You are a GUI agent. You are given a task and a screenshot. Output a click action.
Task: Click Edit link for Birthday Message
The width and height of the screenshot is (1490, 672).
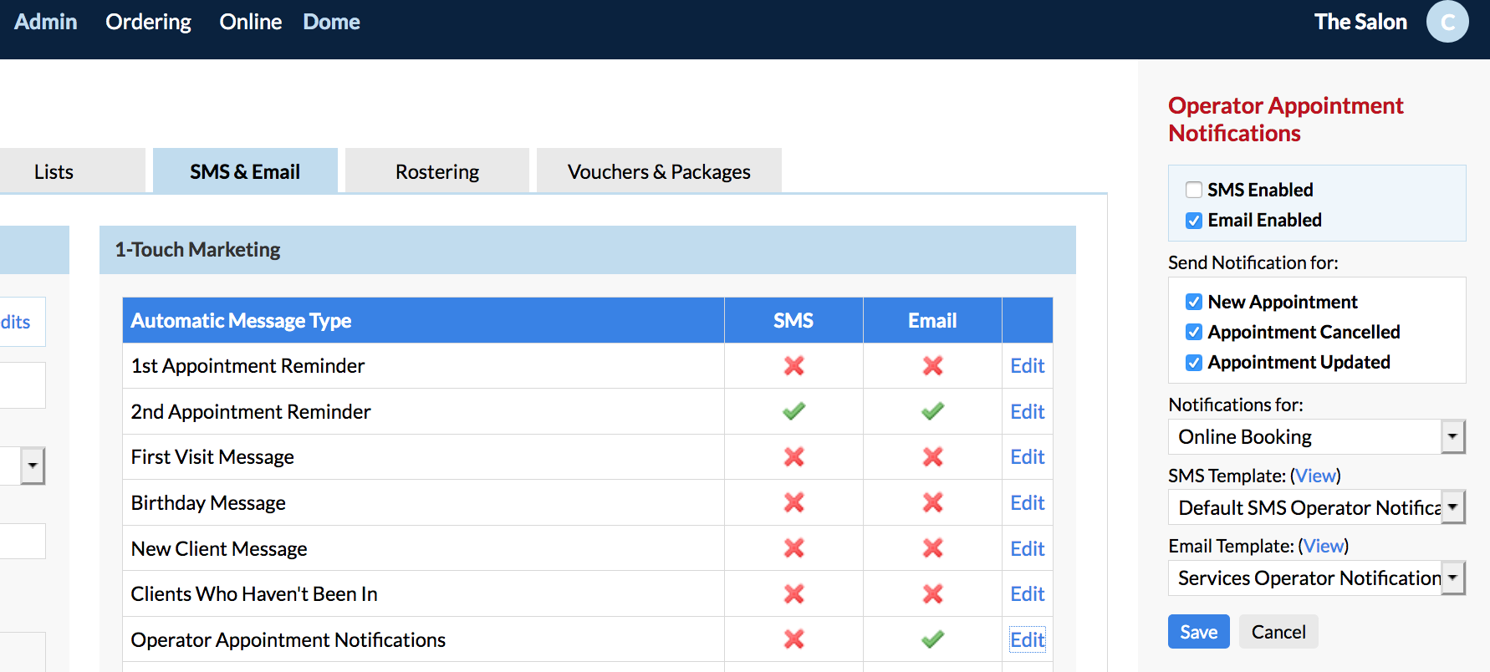[1027, 503]
